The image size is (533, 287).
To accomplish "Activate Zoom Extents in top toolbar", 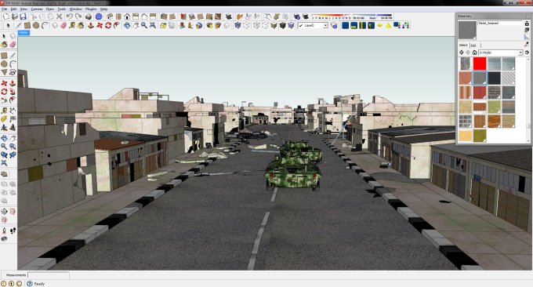I will point(153,26).
